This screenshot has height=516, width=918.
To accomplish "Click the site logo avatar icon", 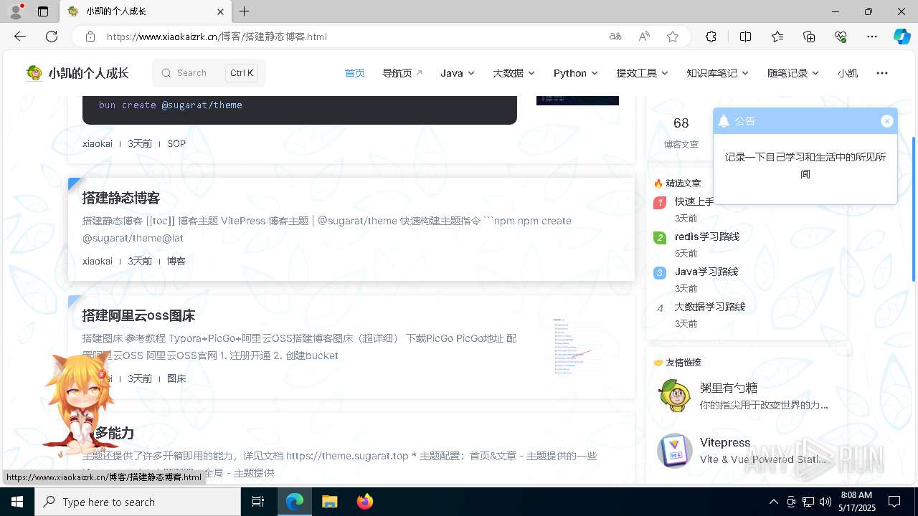I will [x=34, y=73].
